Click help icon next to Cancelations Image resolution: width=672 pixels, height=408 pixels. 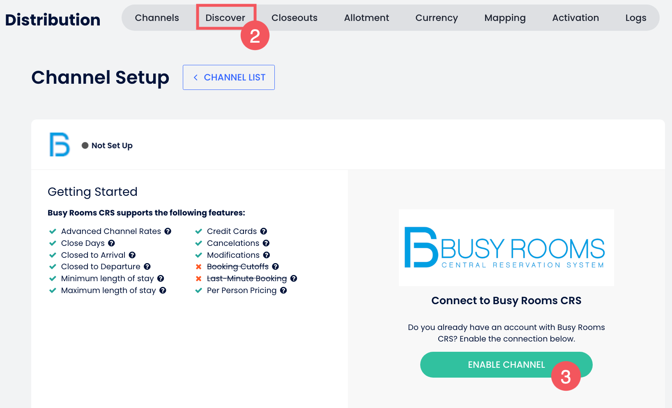tap(266, 243)
